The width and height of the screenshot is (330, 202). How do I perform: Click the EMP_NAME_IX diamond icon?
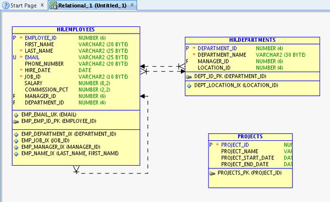click(x=16, y=154)
